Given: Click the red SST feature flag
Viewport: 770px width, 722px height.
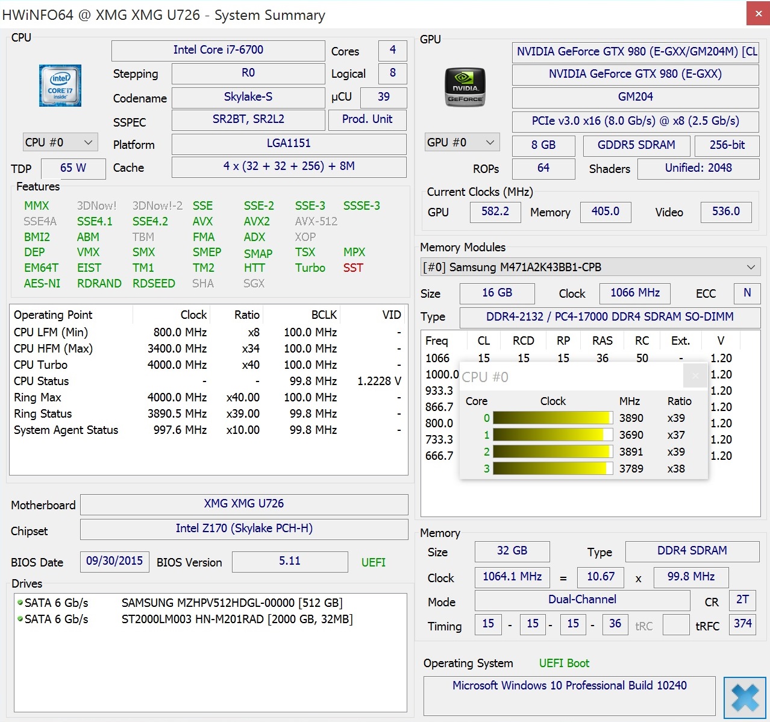Looking at the screenshot, I should click(x=353, y=268).
